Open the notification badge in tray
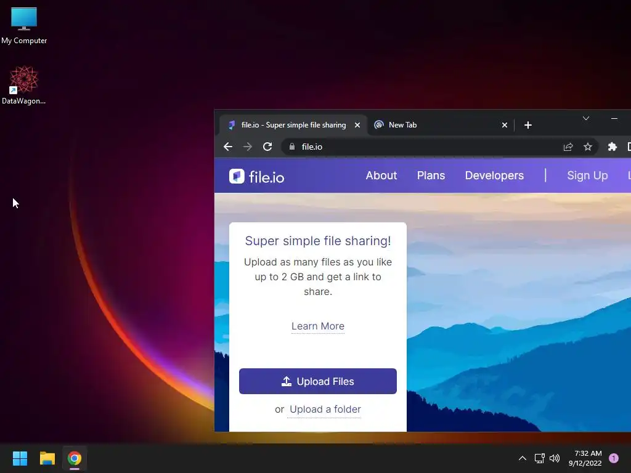Viewport: 631px width, 473px height. pyautogui.click(x=614, y=458)
